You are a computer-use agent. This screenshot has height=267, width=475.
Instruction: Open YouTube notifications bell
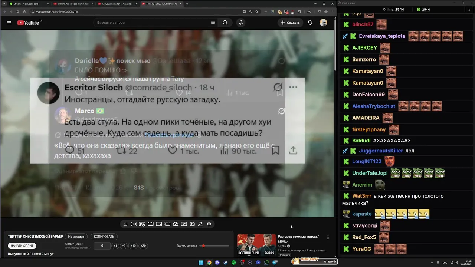[x=310, y=23]
